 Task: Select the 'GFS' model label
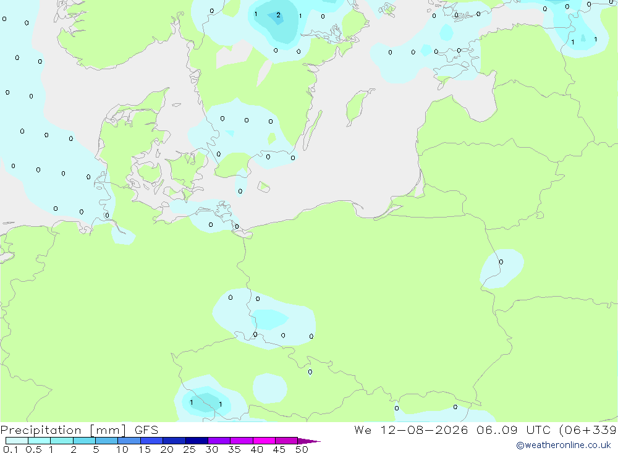(x=146, y=430)
